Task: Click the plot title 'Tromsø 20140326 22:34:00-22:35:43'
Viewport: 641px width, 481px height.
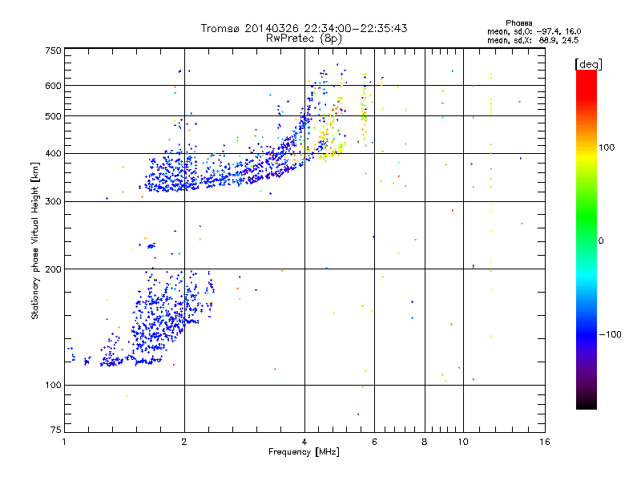Action: click(x=304, y=28)
